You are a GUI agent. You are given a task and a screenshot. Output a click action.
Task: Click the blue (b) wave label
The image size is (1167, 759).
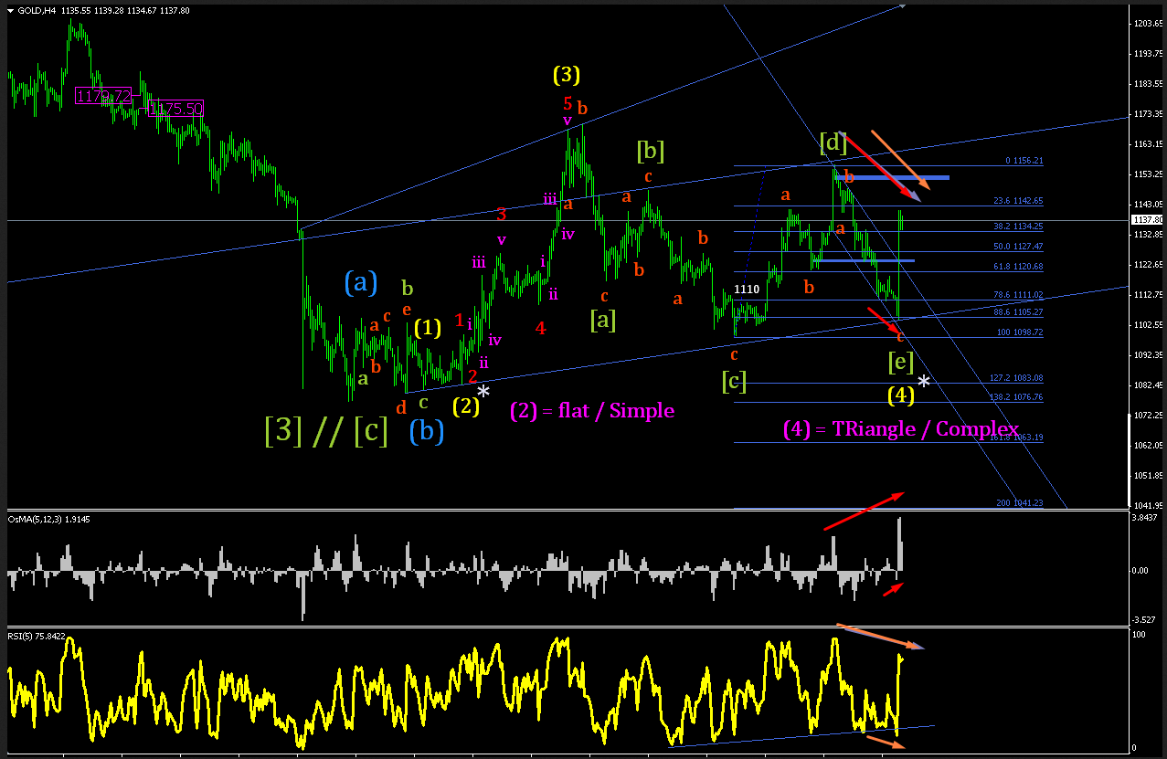click(427, 430)
